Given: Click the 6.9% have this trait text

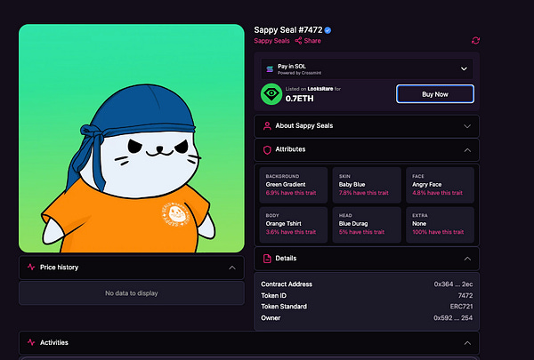Looking at the screenshot, I should (291, 193).
